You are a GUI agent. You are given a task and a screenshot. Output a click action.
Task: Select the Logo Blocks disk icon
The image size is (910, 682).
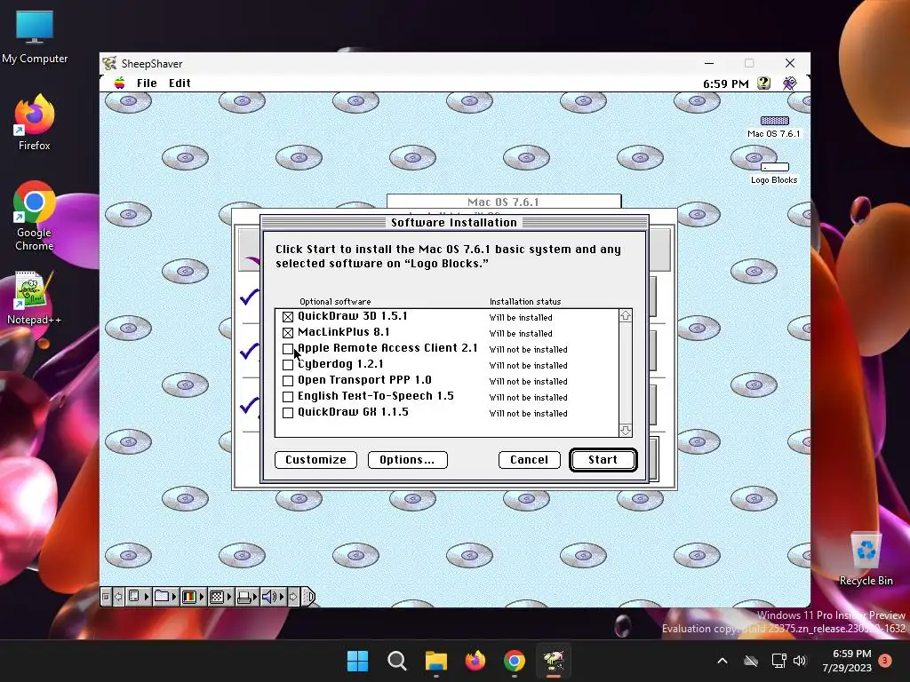tap(774, 172)
